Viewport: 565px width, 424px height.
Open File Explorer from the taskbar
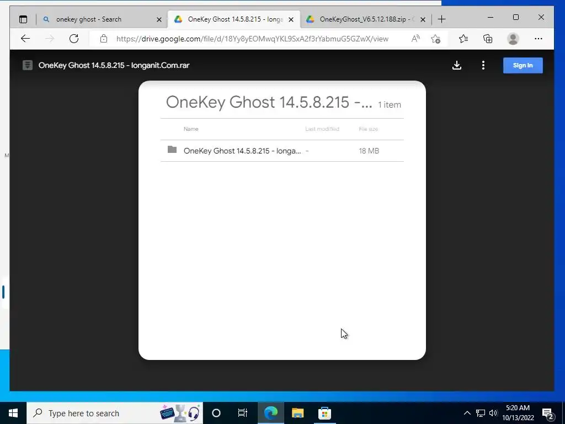[297, 413]
